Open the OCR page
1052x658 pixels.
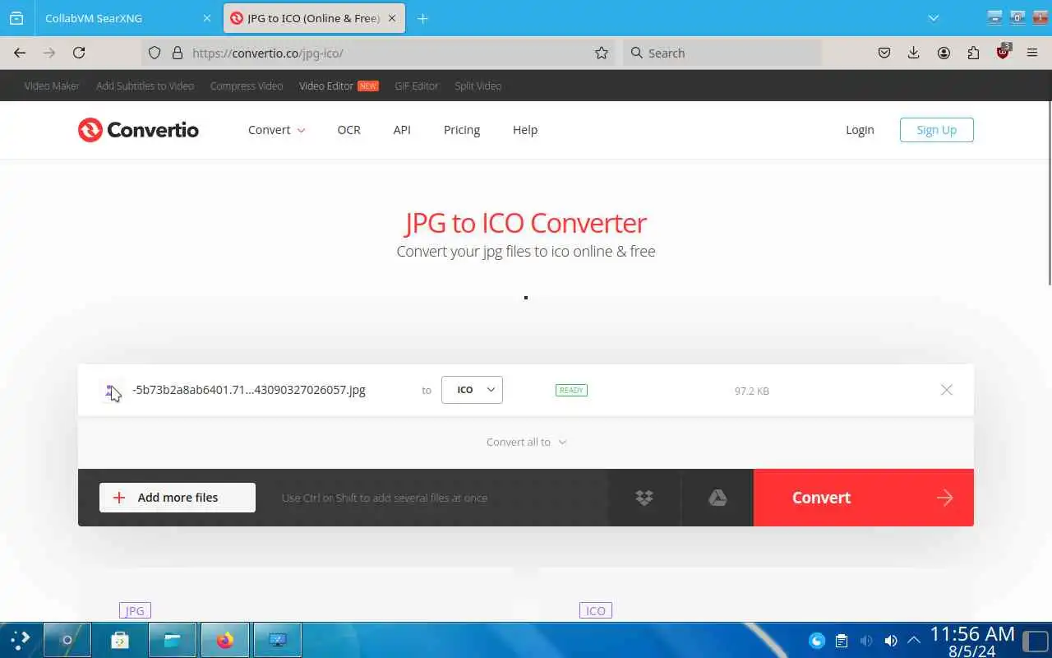click(349, 130)
